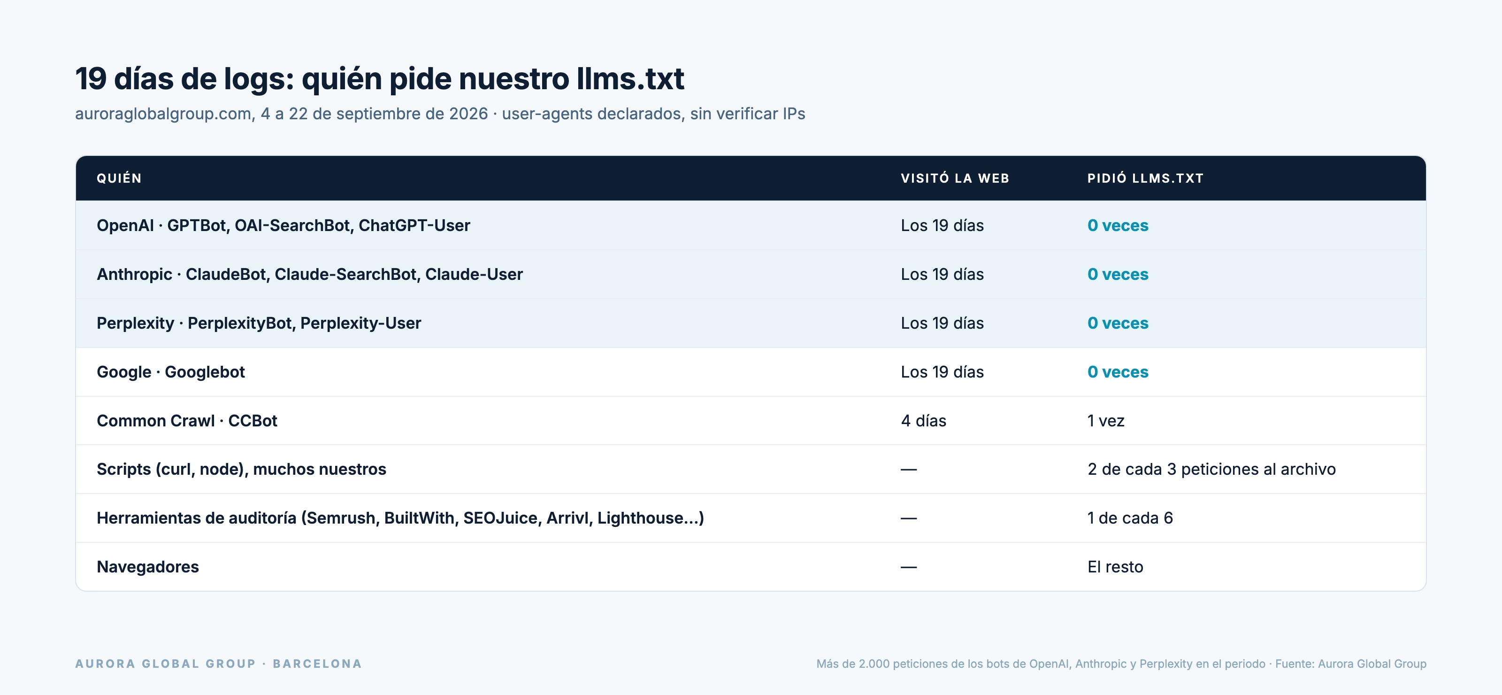The image size is (1502, 695).
Task: Select "Los 19 días" in the OpenAI row
Action: pos(942,226)
